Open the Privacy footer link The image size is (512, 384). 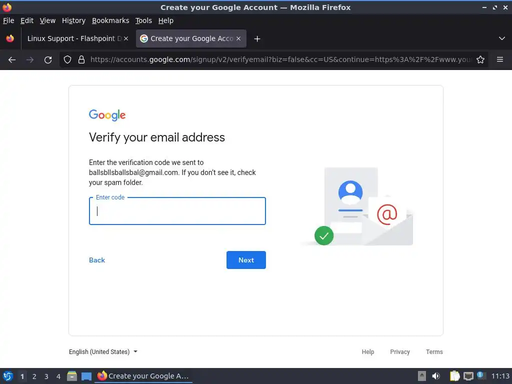coord(399,351)
